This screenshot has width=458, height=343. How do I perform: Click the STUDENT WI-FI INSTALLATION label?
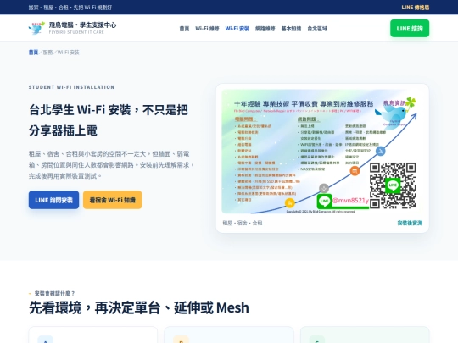click(71, 87)
